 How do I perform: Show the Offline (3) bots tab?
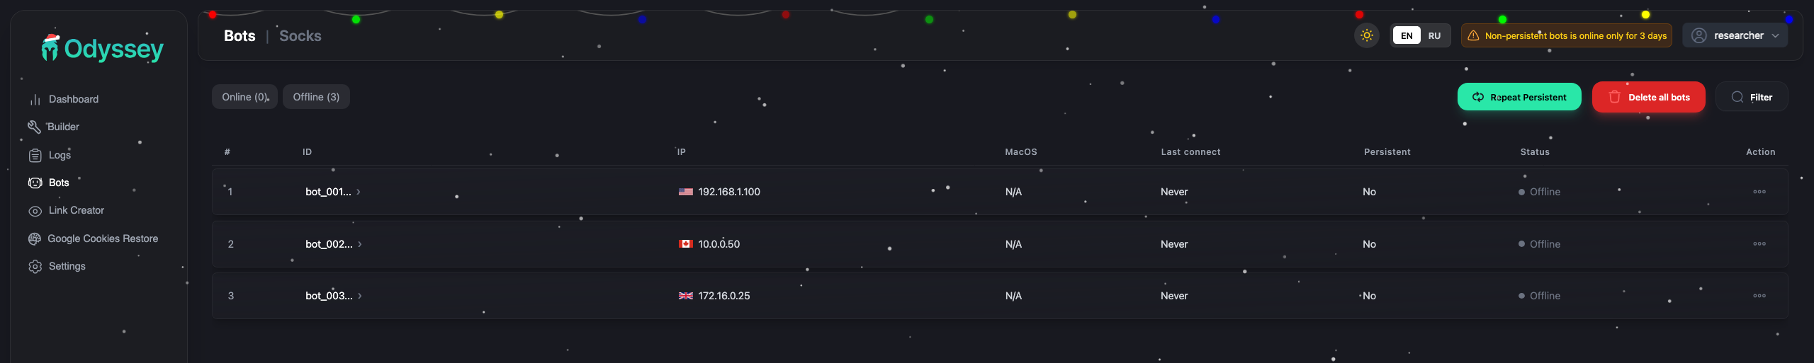coord(316,97)
